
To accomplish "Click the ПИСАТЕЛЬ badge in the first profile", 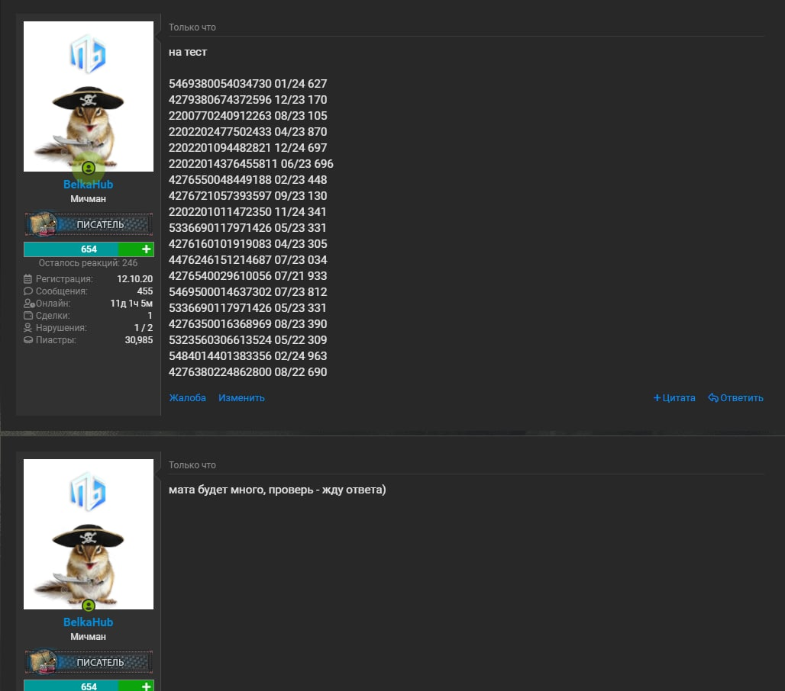I will click(x=89, y=224).
